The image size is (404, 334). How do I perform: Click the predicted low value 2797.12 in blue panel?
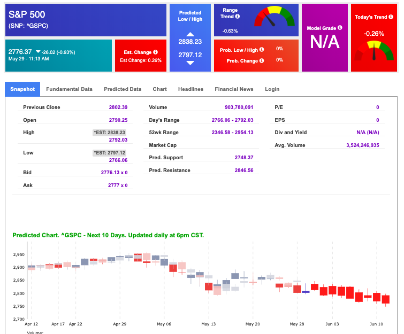click(x=190, y=55)
